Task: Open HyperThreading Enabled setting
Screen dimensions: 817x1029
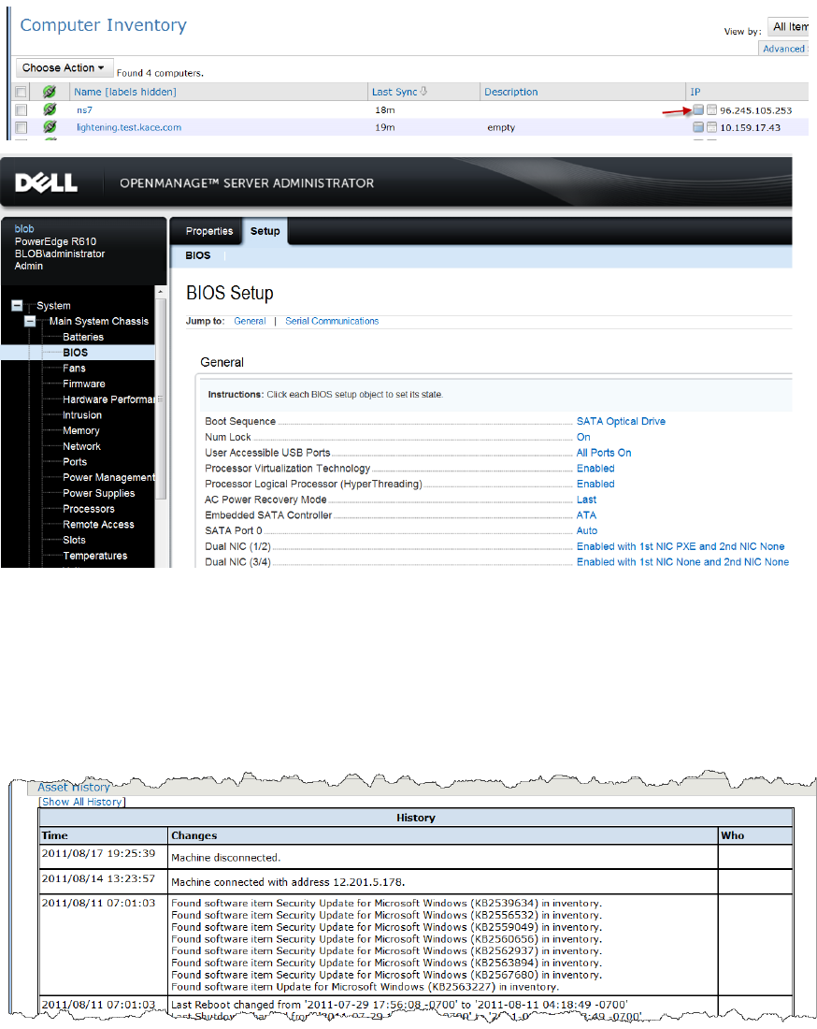Action: pyautogui.click(x=595, y=485)
